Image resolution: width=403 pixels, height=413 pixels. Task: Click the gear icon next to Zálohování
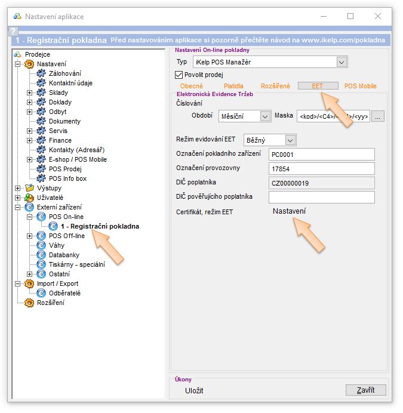tap(41, 73)
